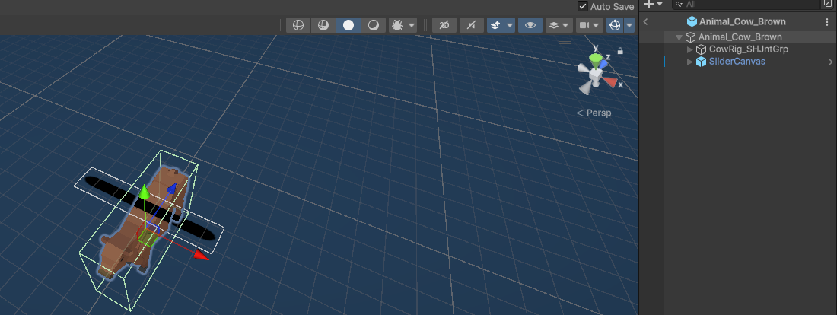837x315 pixels.
Task: Toggle scene view effects (sky/fog) button
Action: tap(495, 25)
